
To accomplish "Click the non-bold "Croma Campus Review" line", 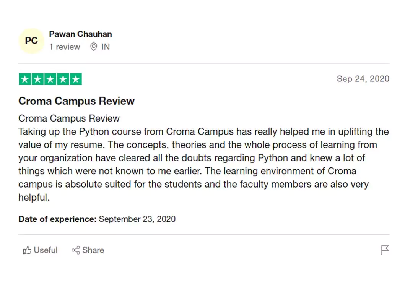I will 69,118.
